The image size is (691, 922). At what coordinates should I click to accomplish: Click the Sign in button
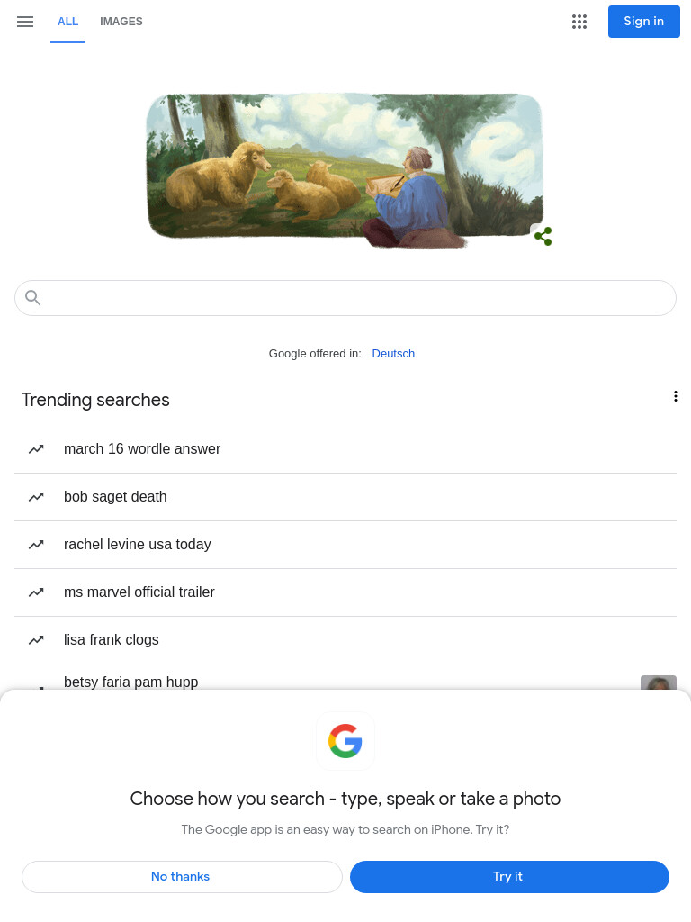click(644, 22)
